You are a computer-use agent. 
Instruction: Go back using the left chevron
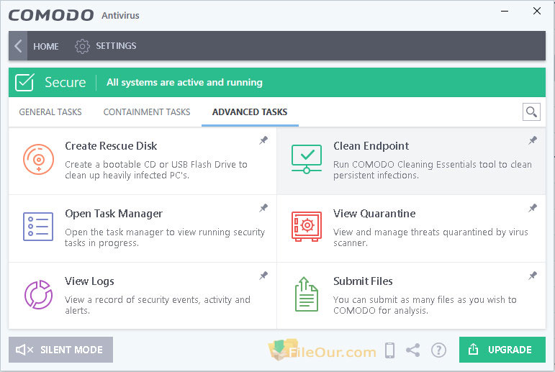[18, 46]
